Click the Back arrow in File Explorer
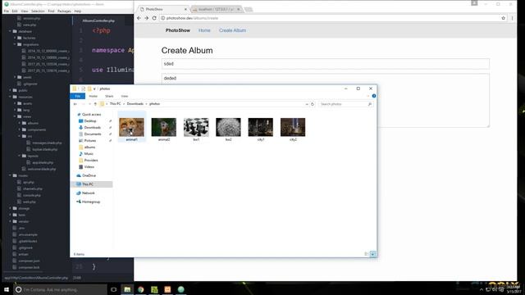 click(75, 104)
